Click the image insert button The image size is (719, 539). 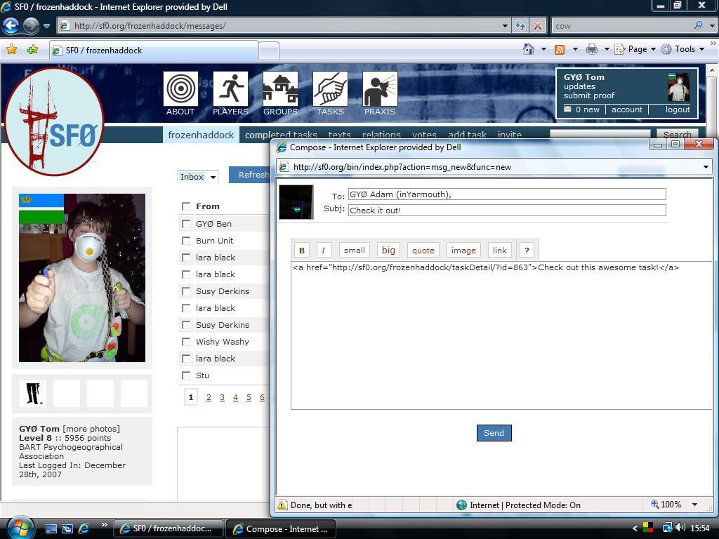[463, 251]
